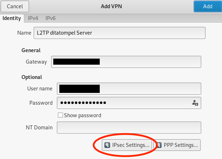Select the Identity tab

pyautogui.click(x=12, y=18)
